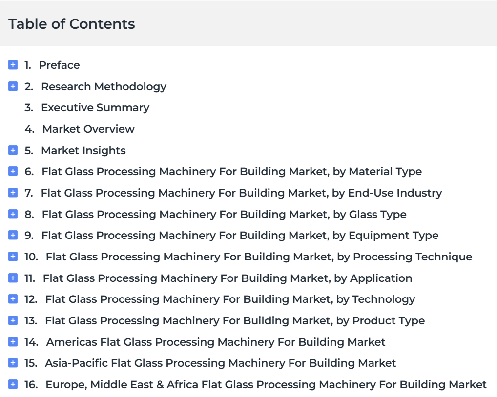Expand chapter 6 by Material Type

pyautogui.click(x=13, y=171)
